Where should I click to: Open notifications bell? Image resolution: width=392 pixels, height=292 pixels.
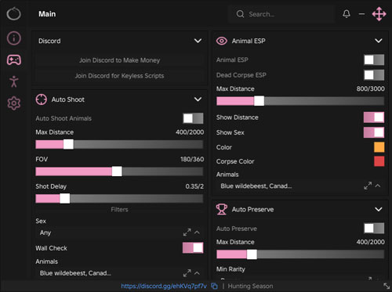click(x=347, y=14)
